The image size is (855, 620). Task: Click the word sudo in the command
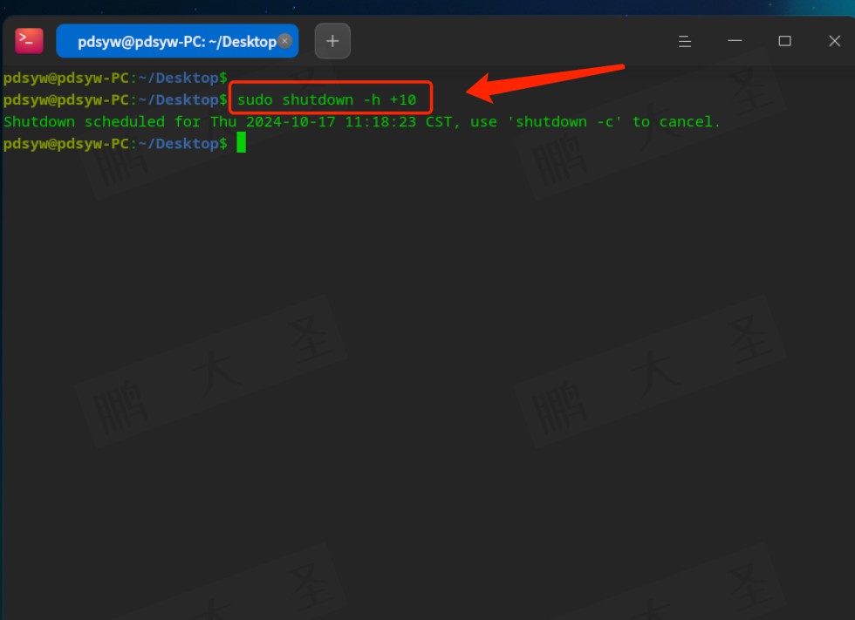pyautogui.click(x=255, y=100)
